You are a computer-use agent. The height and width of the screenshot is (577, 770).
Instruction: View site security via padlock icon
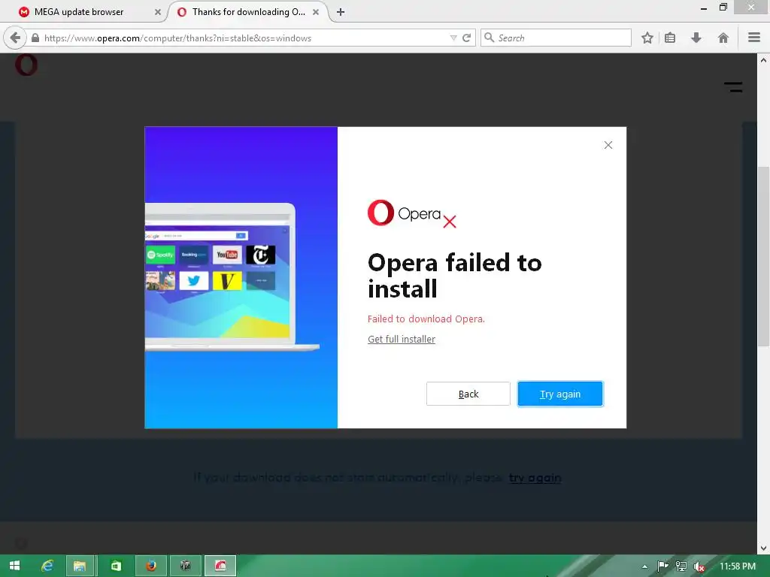35,38
